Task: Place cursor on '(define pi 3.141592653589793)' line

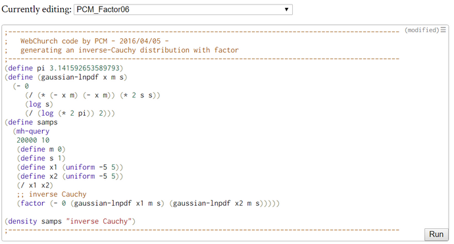Action: click(x=64, y=68)
